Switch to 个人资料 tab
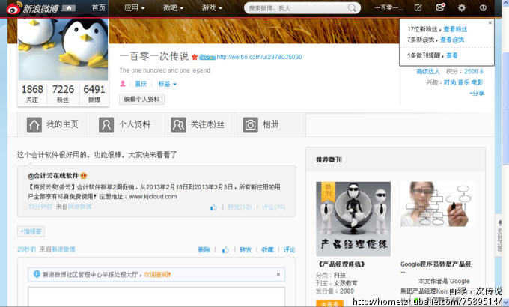 [126, 124]
